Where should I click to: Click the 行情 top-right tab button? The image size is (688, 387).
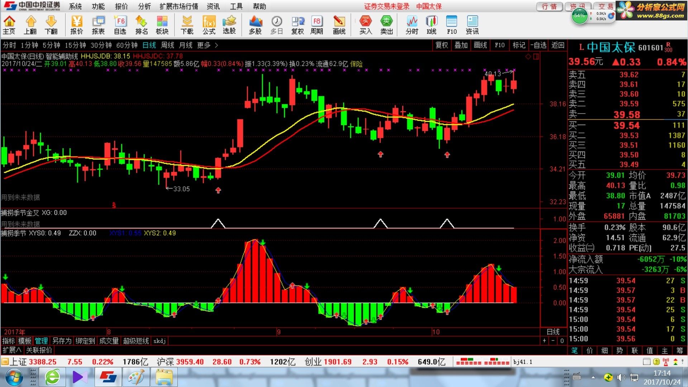tap(549, 6)
